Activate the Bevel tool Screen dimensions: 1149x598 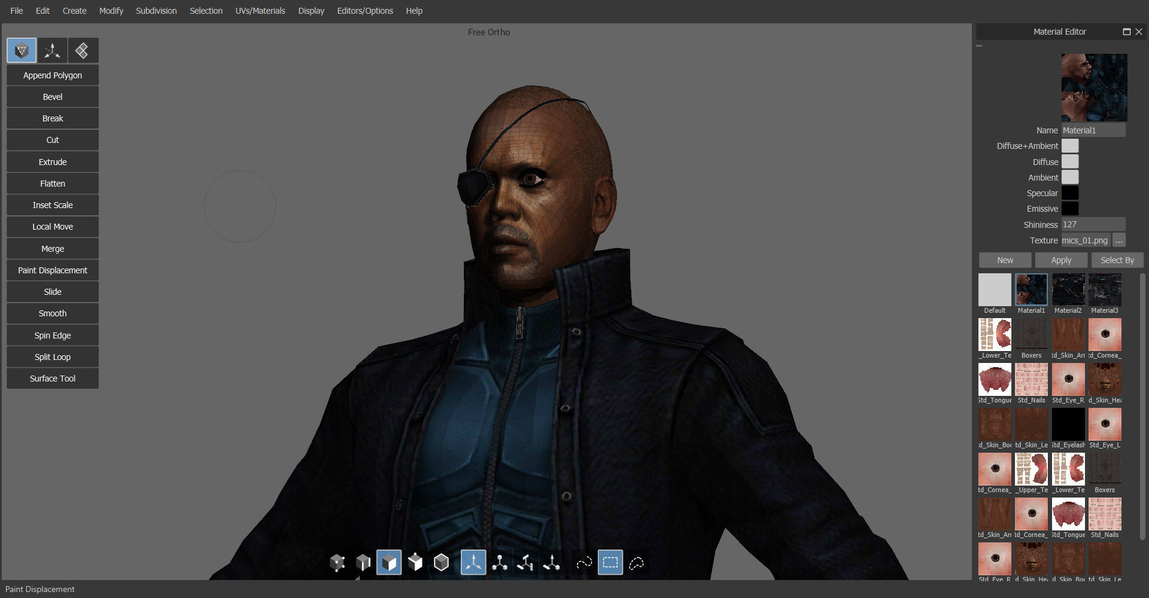[53, 97]
